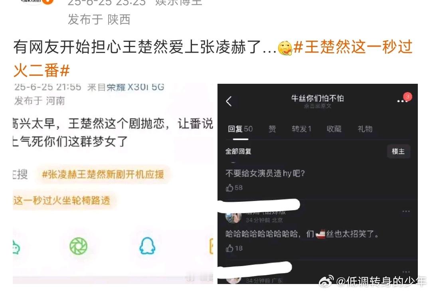Tap the back arrow in dark panel

point(229,101)
